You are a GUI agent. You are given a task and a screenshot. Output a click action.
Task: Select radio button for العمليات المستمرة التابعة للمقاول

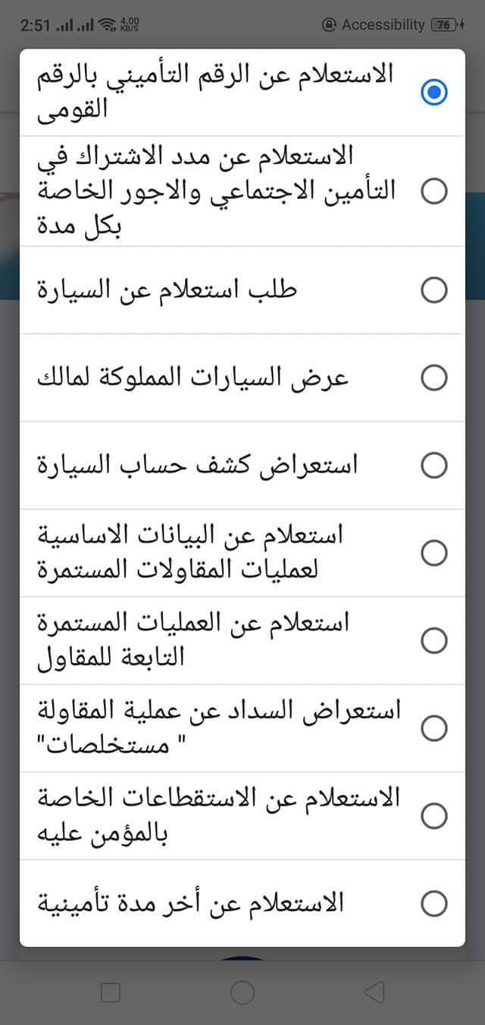click(433, 640)
